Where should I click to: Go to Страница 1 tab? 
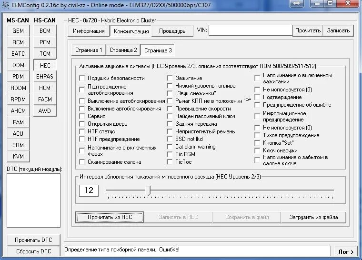(89, 50)
